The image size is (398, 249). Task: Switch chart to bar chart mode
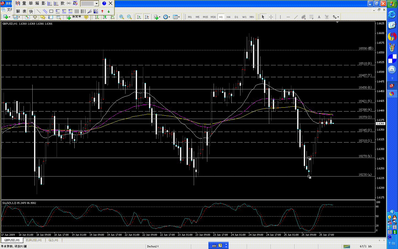tap(97, 17)
